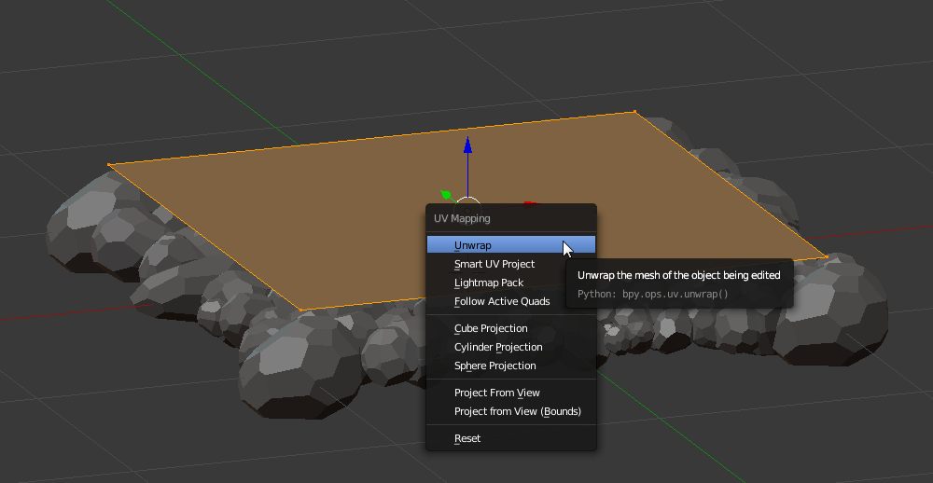Click the blue Z-axis gizmo arrow

(x=467, y=145)
